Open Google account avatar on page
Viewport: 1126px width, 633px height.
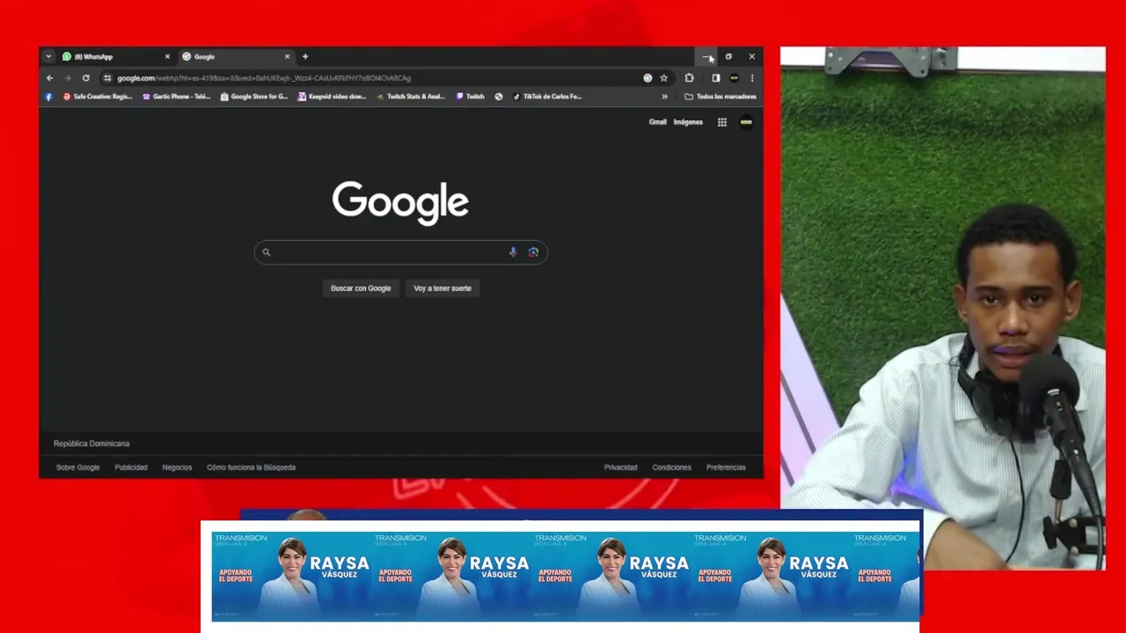pos(746,122)
